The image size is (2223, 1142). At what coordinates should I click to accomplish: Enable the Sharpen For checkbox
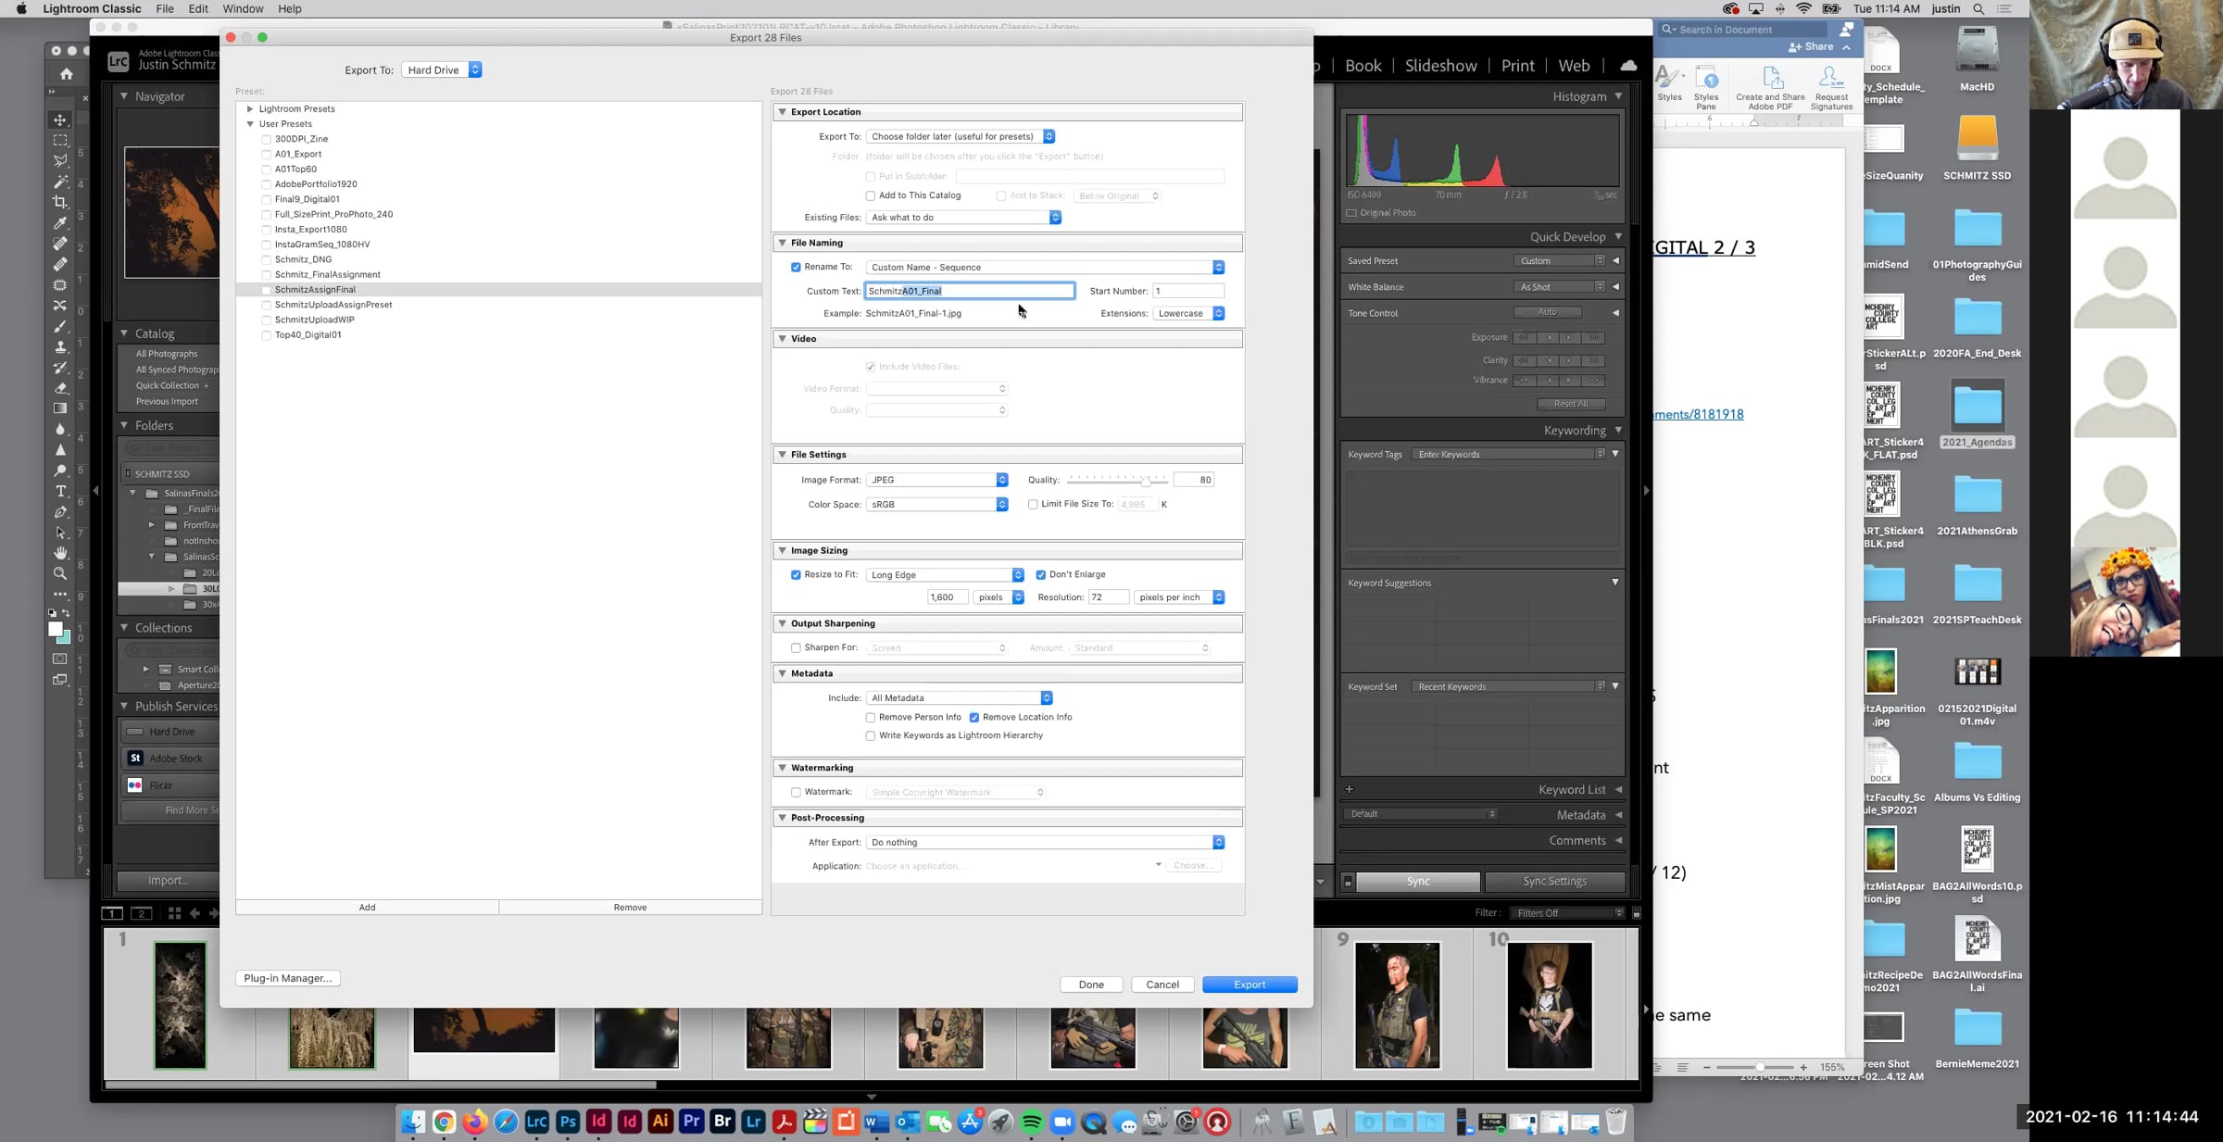click(796, 647)
